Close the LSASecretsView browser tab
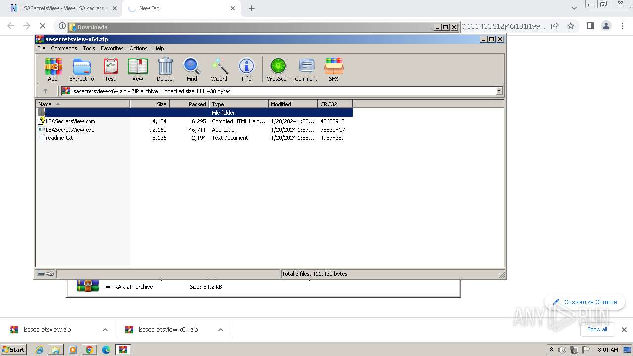 click(x=115, y=8)
